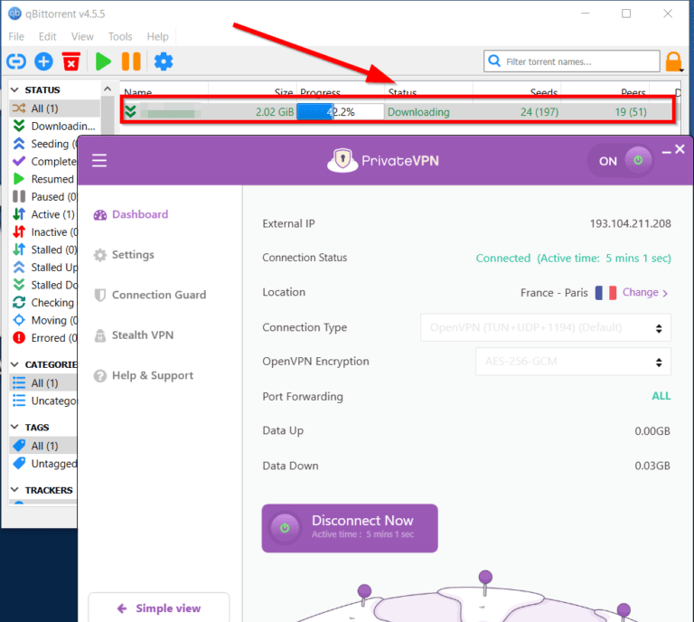The image size is (694, 622).
Task: Open qBittorrent Options gear icon
Action: click(164, 61)
